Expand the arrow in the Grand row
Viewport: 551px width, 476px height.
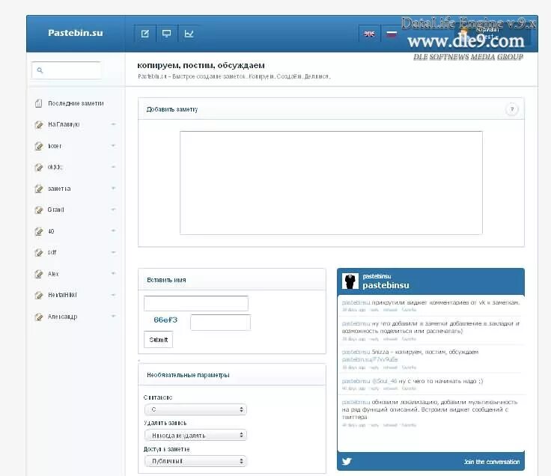pos(113,210)
